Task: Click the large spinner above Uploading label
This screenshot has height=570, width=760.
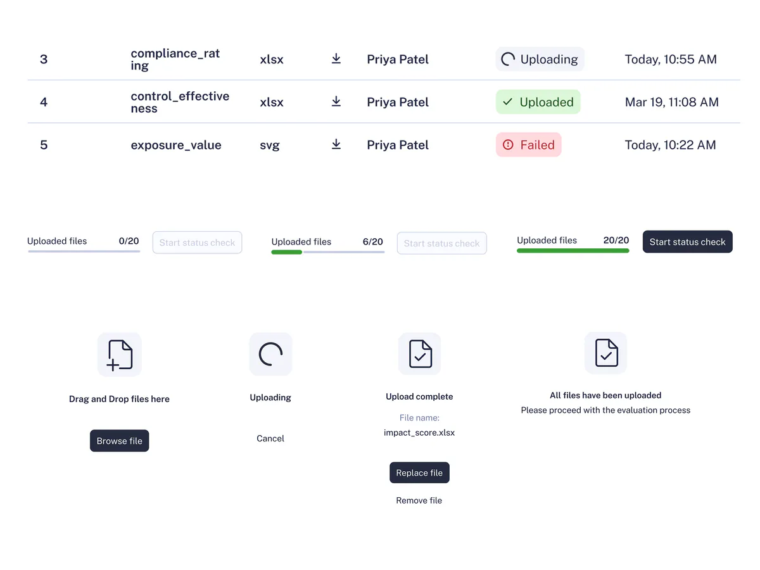Action: [x=271, y=354]
